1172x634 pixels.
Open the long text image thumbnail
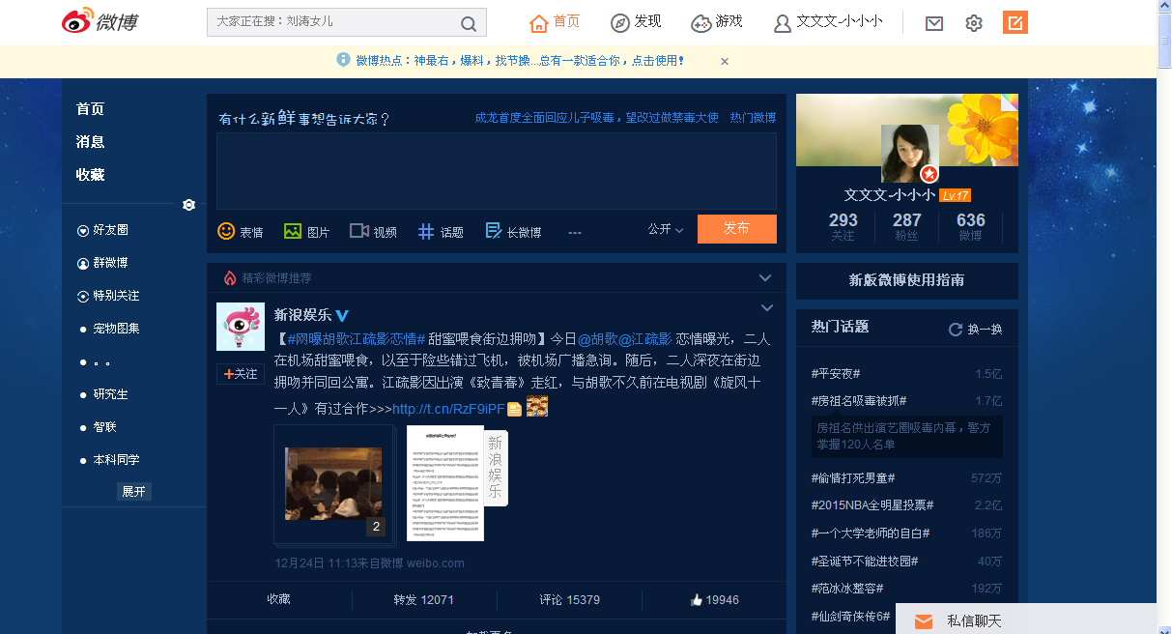point(445,483)
